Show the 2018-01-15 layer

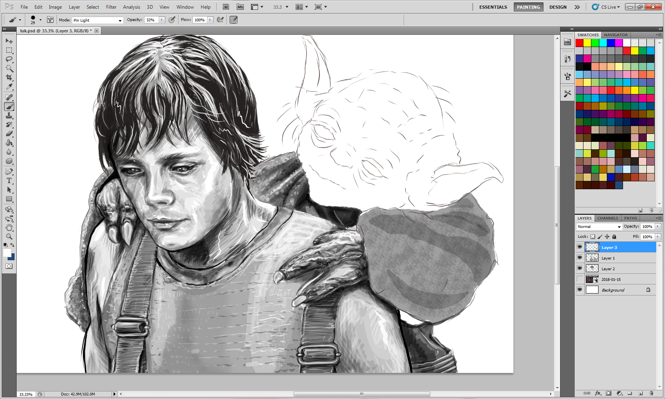coord(579,279)
